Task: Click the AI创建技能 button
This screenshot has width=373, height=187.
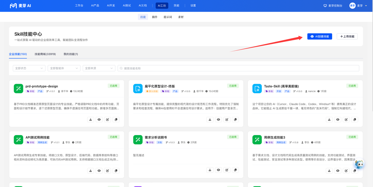Action: pos(320,37)
